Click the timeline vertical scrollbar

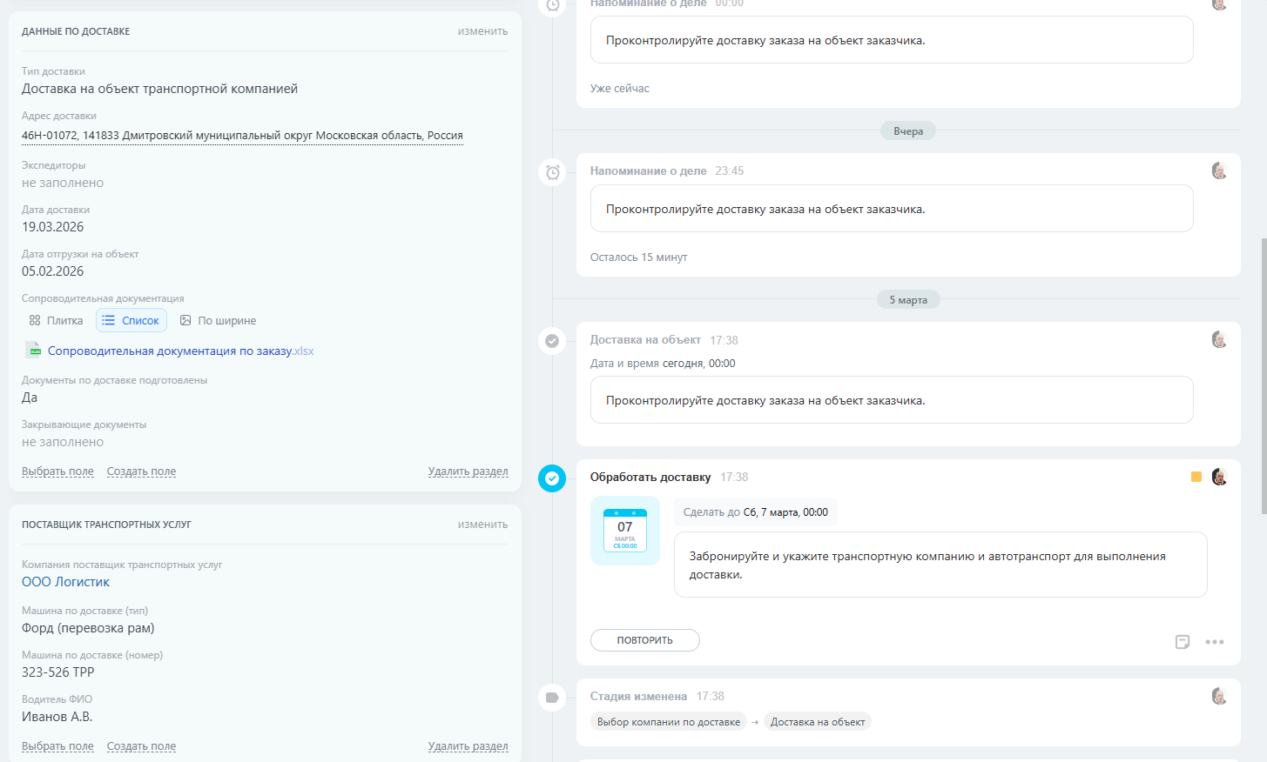1264,376
